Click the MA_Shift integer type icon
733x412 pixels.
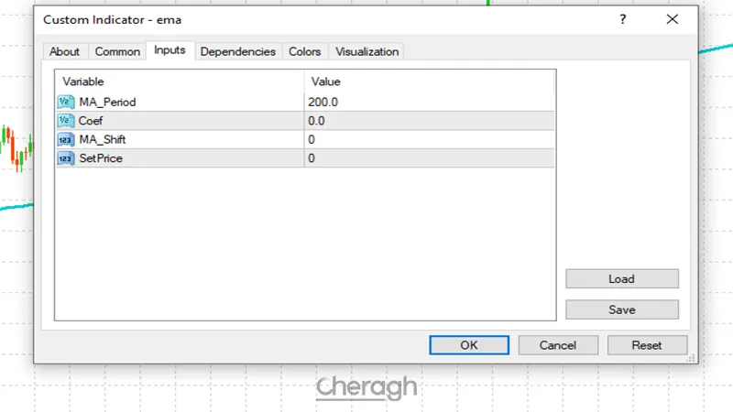[65, 139]
